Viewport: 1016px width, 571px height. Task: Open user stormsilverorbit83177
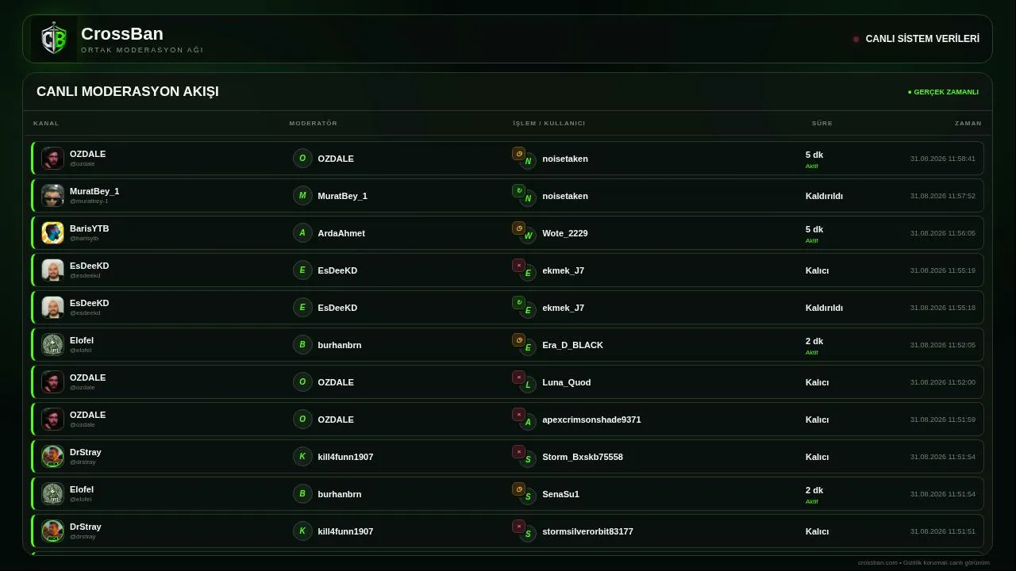[587, 531]
